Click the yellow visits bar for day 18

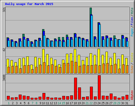point(75,56)
